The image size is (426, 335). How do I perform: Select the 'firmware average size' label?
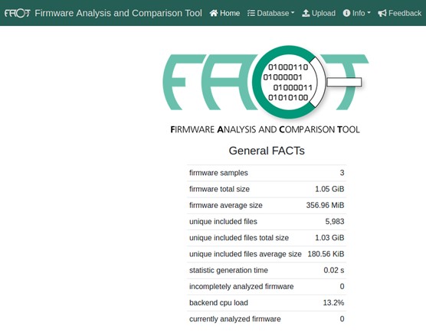(226, 205)
